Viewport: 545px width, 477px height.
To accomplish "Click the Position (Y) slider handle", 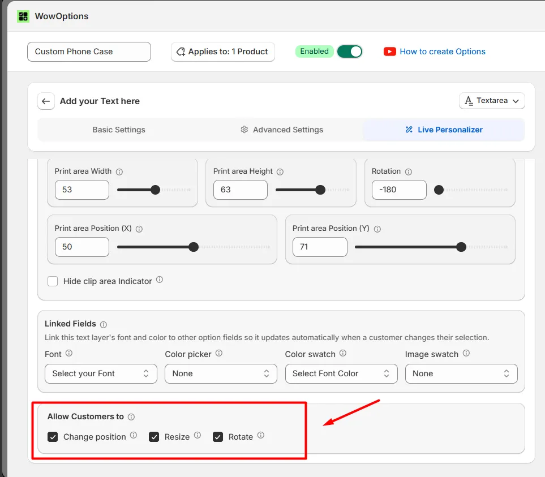I will point(461,247).
